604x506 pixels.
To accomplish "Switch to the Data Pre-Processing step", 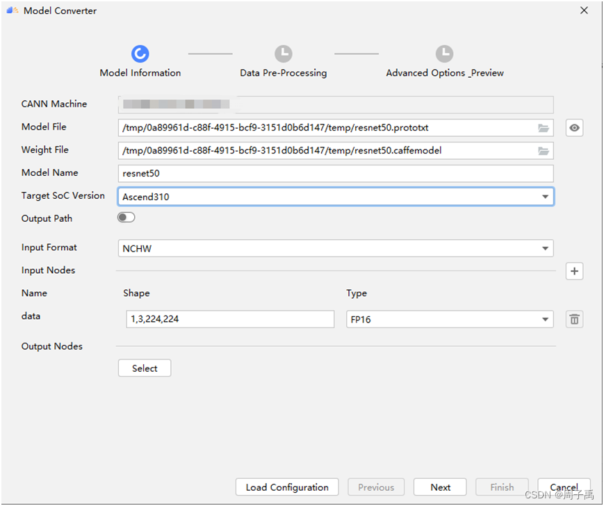I will [x=284, y=72].
